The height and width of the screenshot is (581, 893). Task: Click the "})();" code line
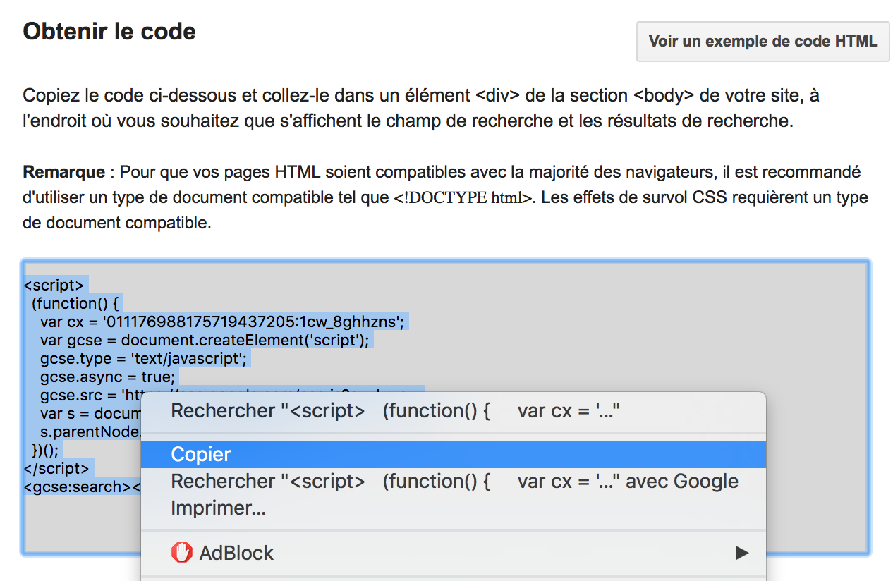tap(46, 451)
